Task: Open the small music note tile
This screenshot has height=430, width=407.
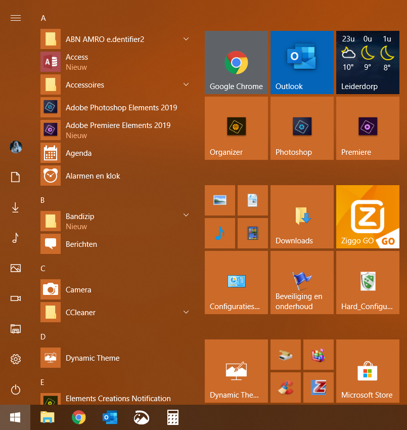Action: coord(220,233)
